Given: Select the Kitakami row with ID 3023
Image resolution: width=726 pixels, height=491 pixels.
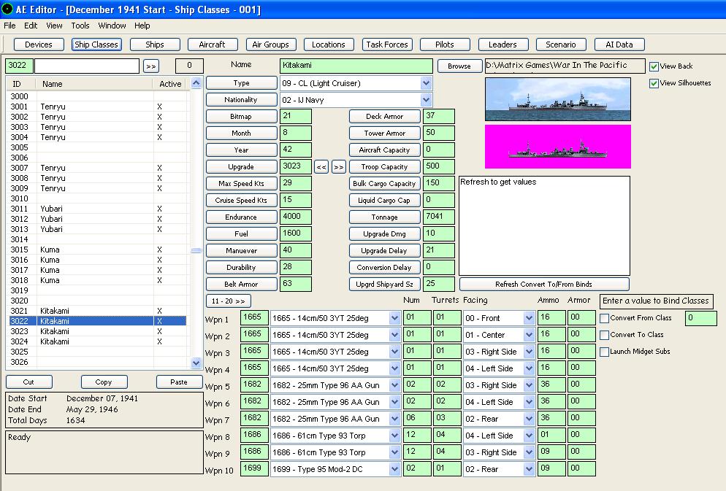Looking at the screenshot, I should [98, 331].
